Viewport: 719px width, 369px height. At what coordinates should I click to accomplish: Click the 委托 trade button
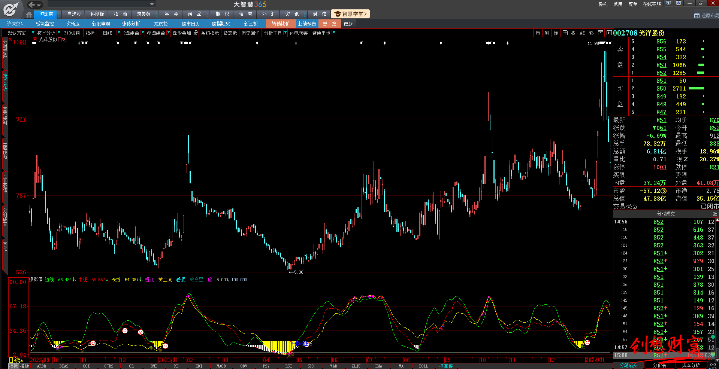pos(603,4)
